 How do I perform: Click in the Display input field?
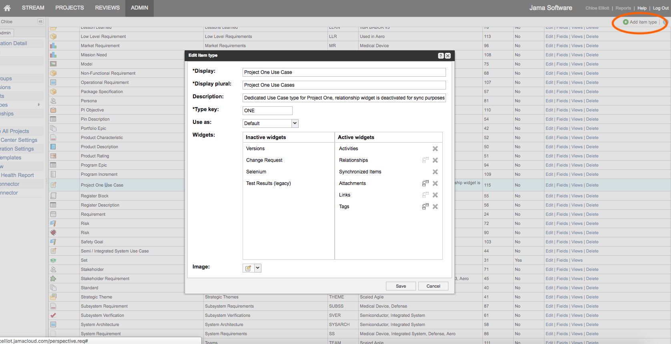pos(344,72)
